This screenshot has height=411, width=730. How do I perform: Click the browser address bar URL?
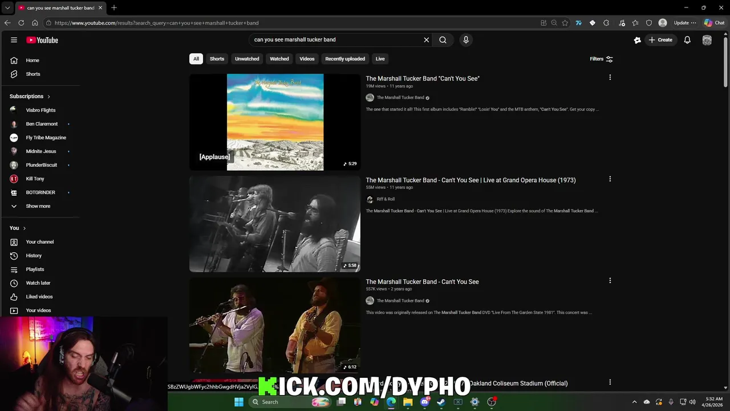(x=157, y=23)
